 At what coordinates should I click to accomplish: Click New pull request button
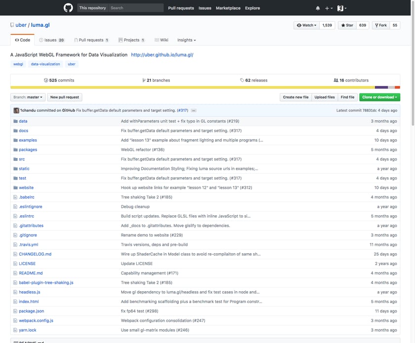pos(65,97)
